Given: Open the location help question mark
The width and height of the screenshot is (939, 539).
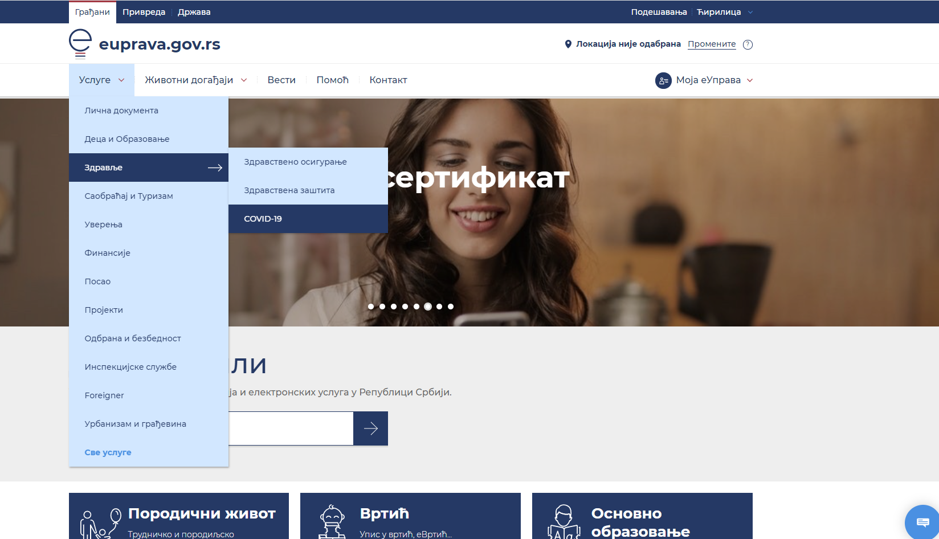Looking at the screenshot, I should click(x=748, y=44).
